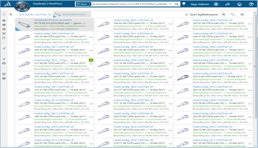Image resolution: width=258 pixels, height=148 pixels.
Task: Open the user profile icon
Action: [x=216, y=4]
